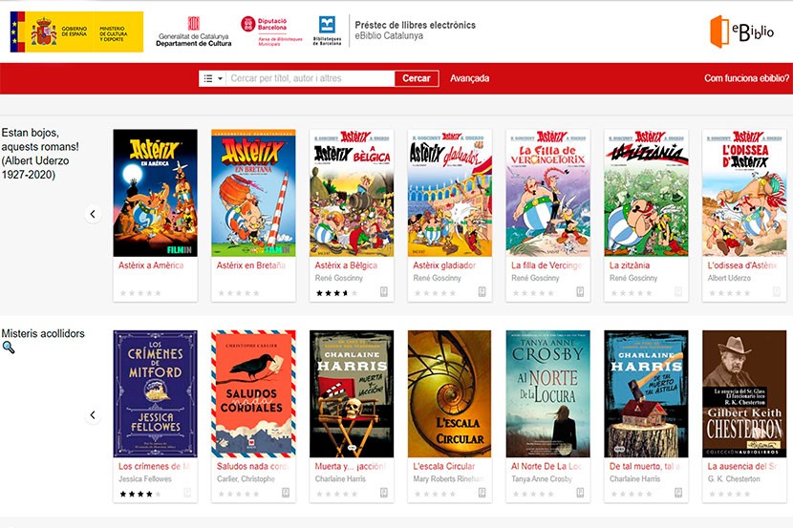Click Mary Roberts Rinehart author link

coord(448,479)
